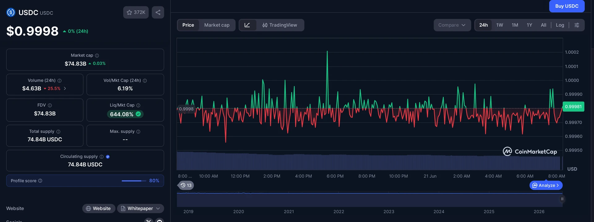
Task: Click the range selector pause handle
Action: (562, 199)
